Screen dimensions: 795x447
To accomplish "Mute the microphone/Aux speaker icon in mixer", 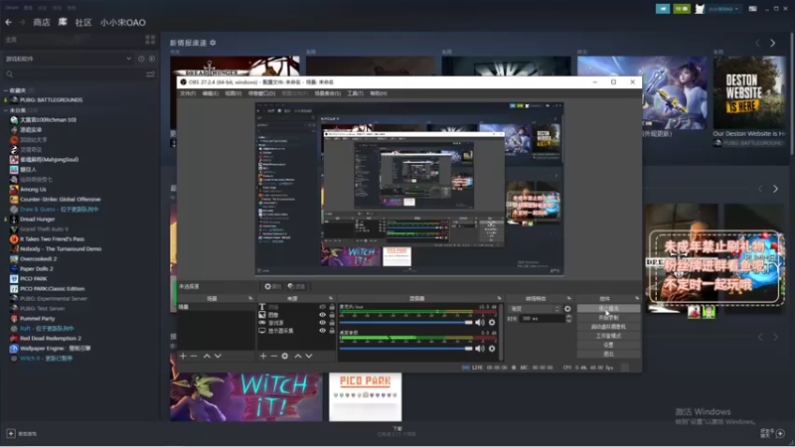I will click(480, 322).
